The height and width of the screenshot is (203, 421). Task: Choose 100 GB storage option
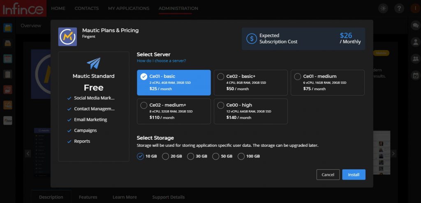point(241,156)
